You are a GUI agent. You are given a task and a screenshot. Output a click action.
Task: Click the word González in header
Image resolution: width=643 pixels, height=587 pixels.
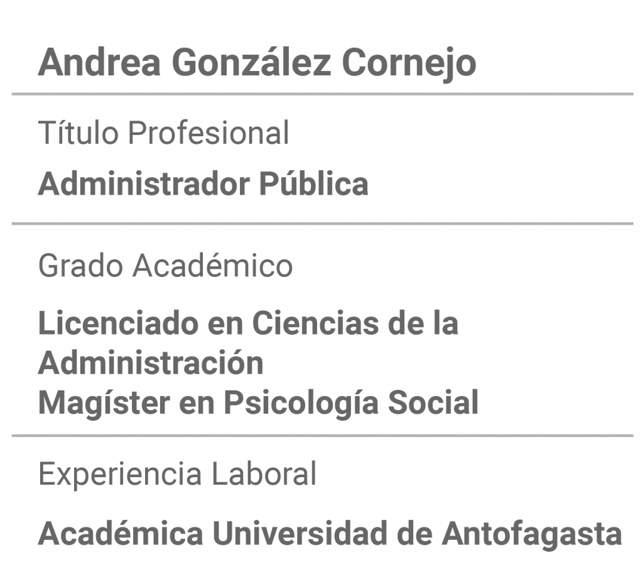pyautogui.click(x=251, y=62)
